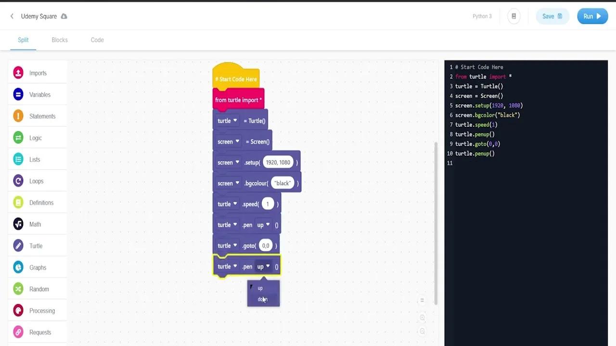
Task: Run the program
Action: point(592,16)
